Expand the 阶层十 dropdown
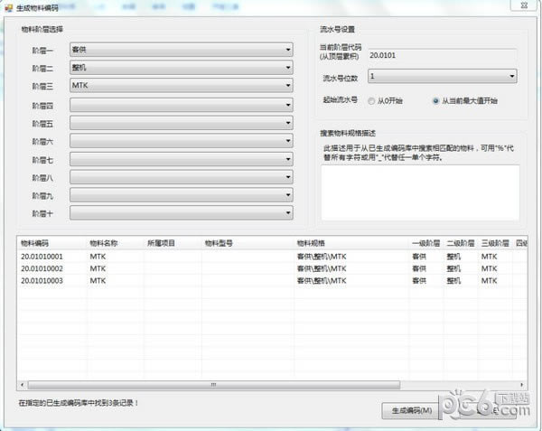 click(x=182, y=213)
